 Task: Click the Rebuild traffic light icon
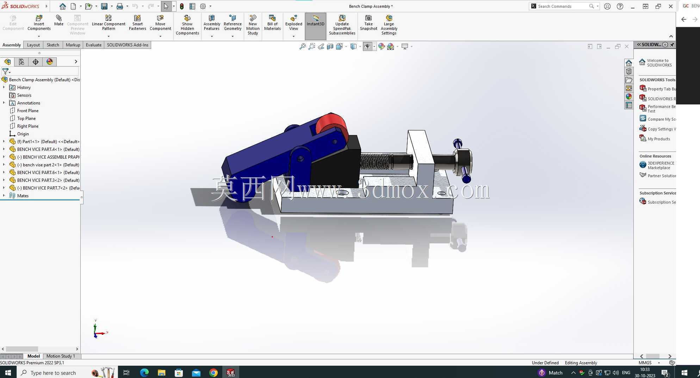(182, 6)
